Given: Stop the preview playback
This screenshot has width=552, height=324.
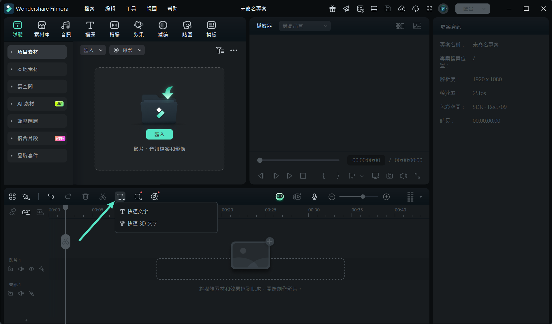Looking at the screenshot, I should 303,176.
